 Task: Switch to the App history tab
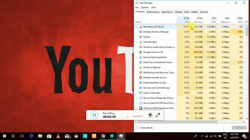[x=167, y=12]
